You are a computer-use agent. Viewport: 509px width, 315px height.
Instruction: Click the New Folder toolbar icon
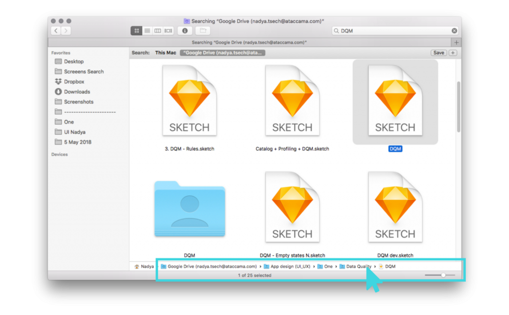click(203, 31)
